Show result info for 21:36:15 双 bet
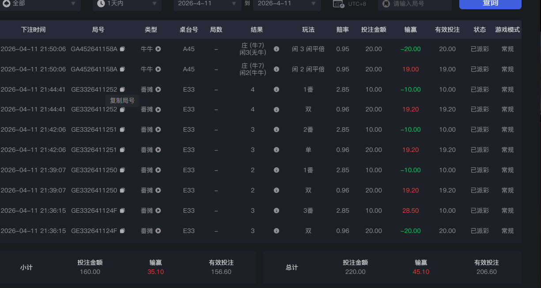Image resolution: width=541 pixels, height=288 pixels. pos(276,231)
